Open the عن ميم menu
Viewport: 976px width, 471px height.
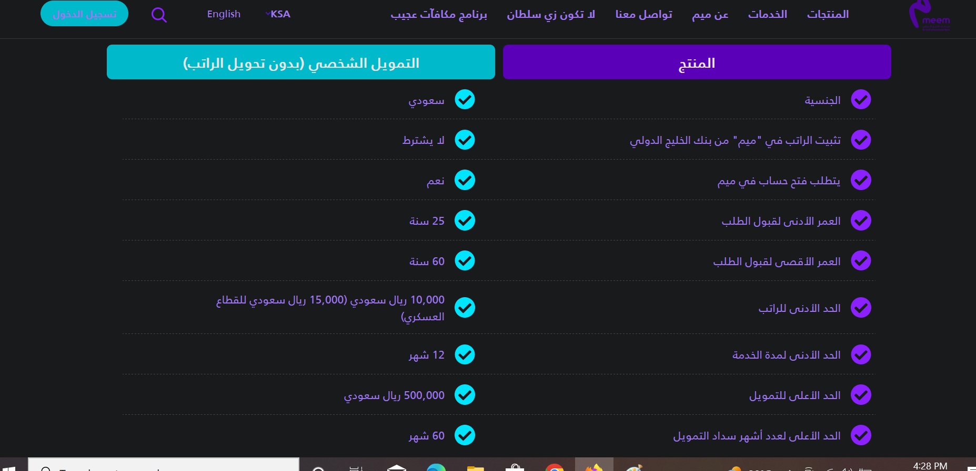(x=710, y=14)
